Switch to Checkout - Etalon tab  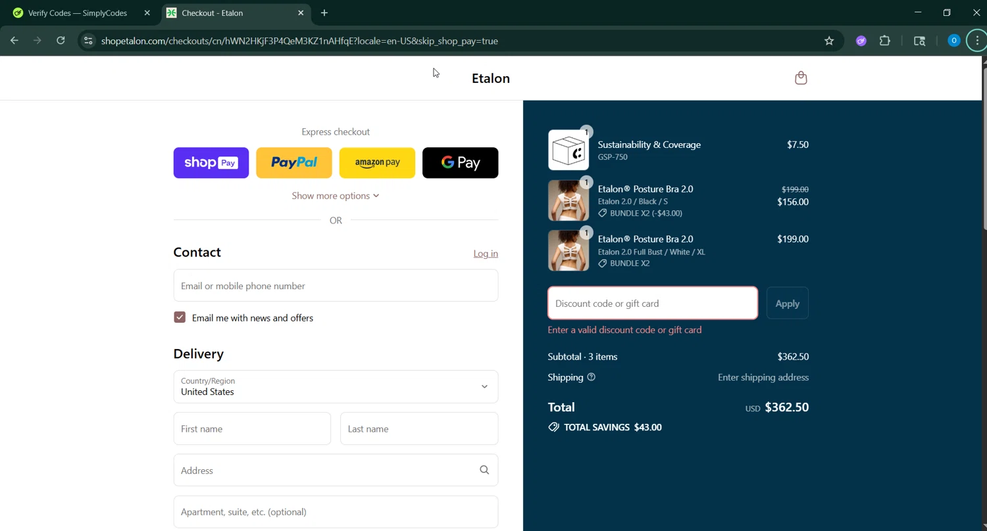(x=236, y=12)
